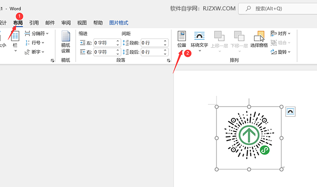Open the Paragraph (段落) dialog launcher
317x187 pixels.
click(168, 61)
